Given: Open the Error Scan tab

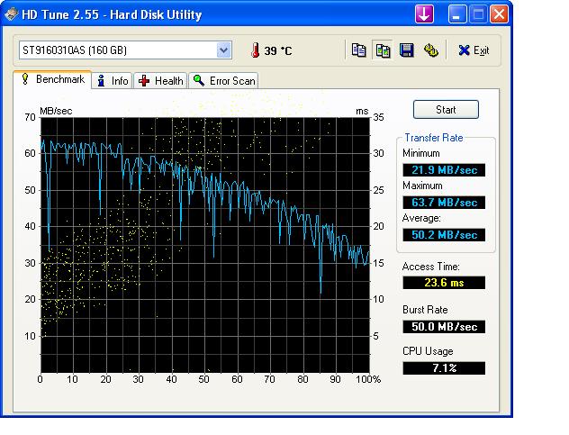Looking at the screenshot, I should (224, 81).
